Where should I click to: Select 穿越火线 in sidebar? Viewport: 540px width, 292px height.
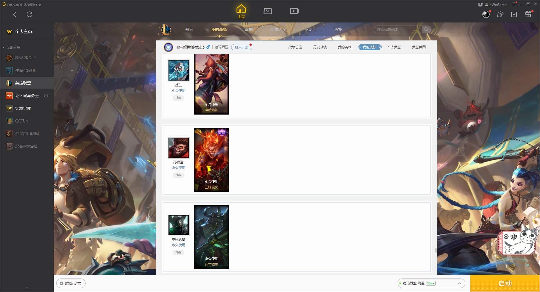pos(27,108)
